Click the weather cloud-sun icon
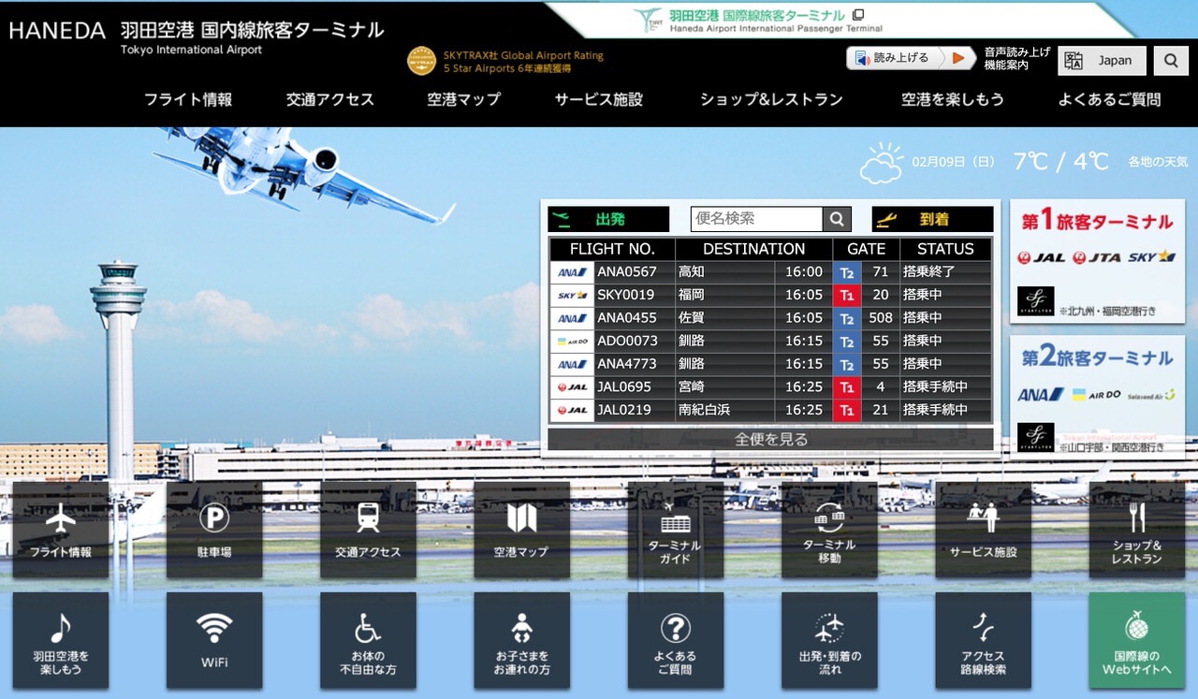 click(882, 163)
